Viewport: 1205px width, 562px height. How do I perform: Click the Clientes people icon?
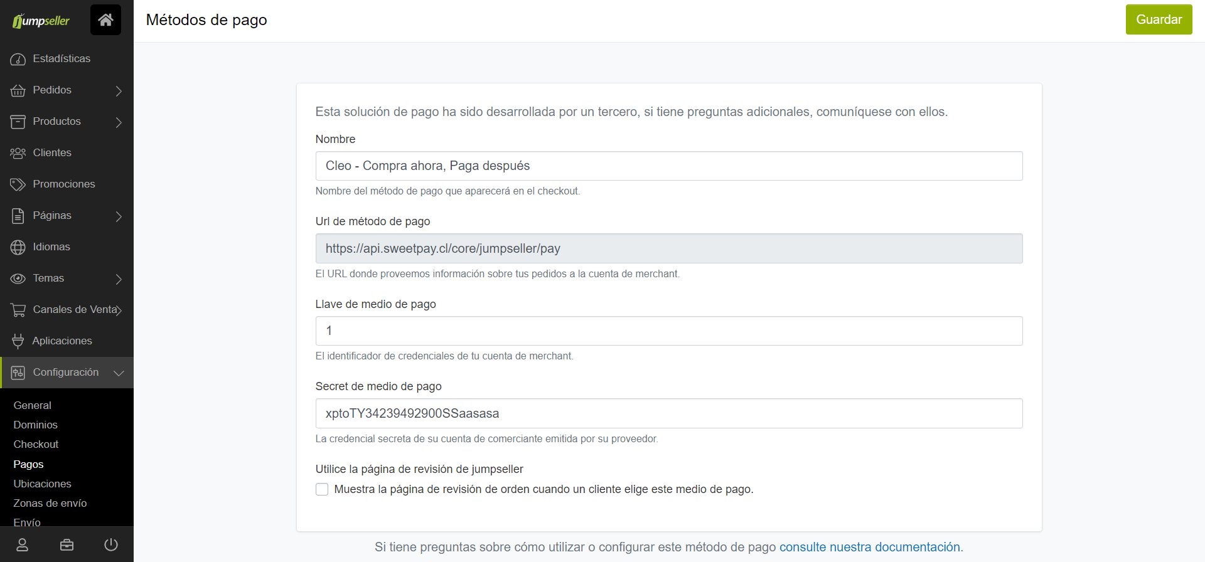(x=18, y=153)
